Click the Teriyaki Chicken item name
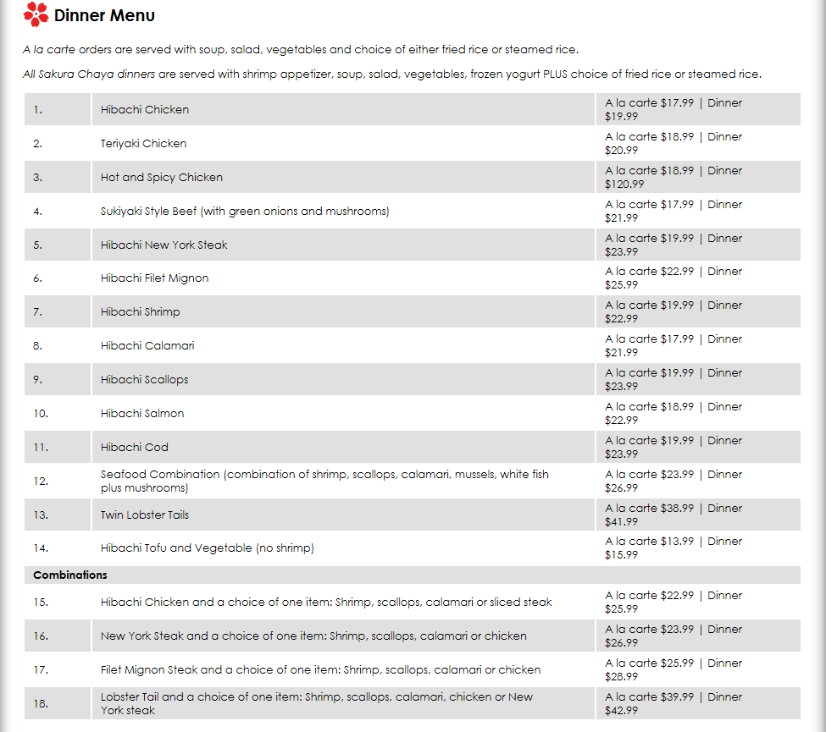 tap(143, 144)
